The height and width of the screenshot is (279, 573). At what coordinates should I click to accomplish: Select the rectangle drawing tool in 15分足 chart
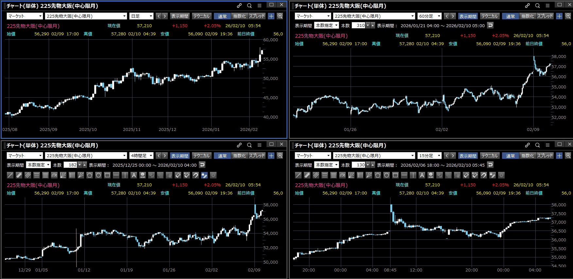(395, 175)
